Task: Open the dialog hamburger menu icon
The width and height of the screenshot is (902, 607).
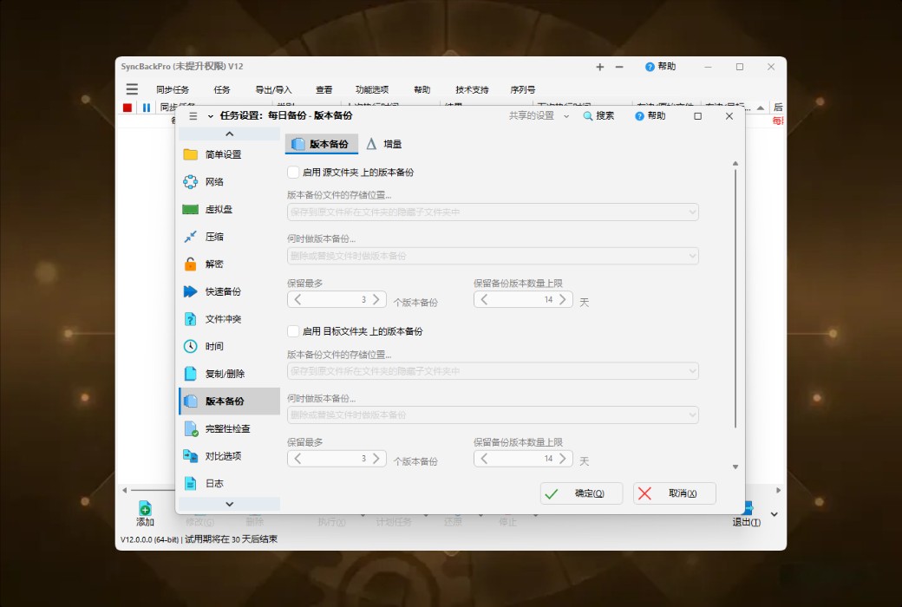Action: click(x=191, y=115)
